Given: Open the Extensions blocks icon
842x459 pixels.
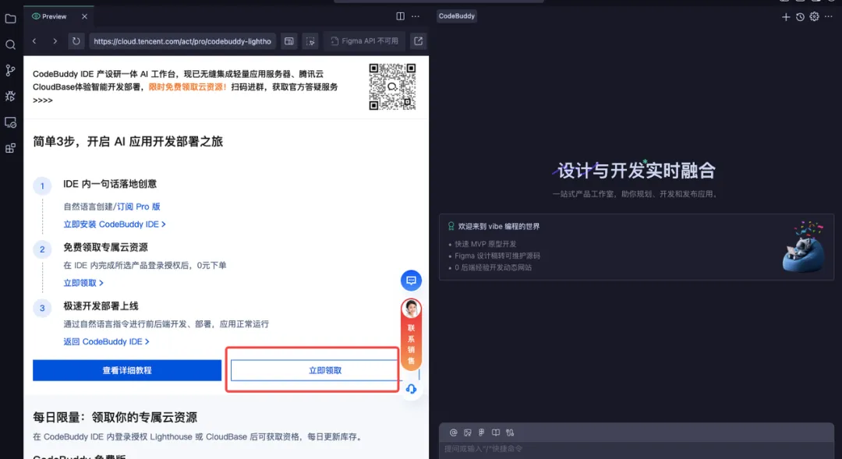Looking at the screenshot, I should (x=10, y=148).
